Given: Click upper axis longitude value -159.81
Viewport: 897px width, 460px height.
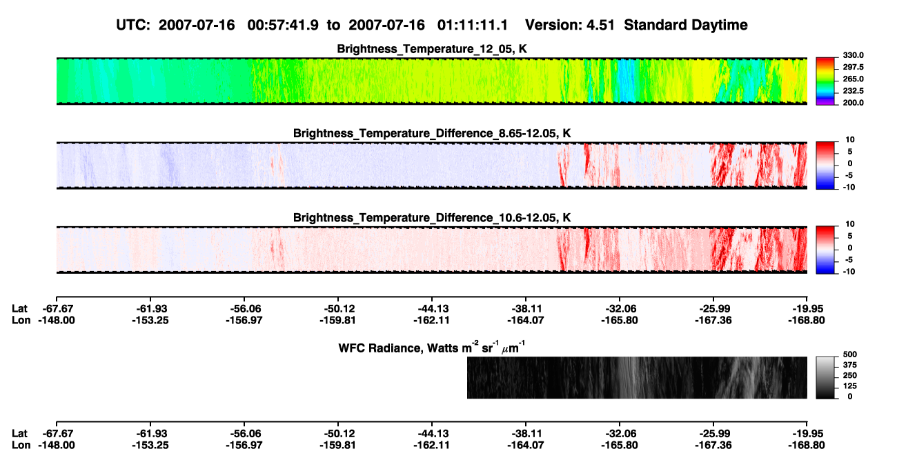Looking at the screenshot, I should click(338, 320).
